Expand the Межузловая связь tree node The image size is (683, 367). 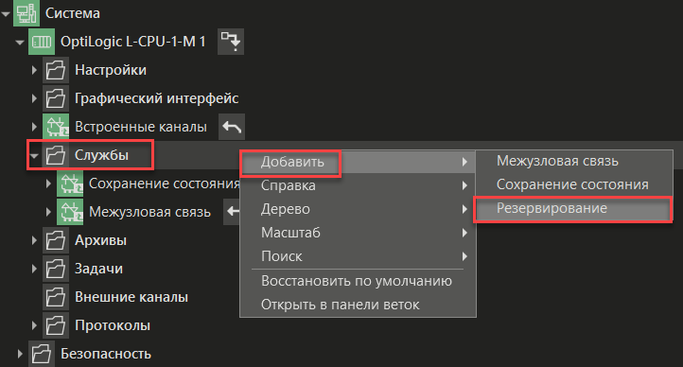point(48,212)
